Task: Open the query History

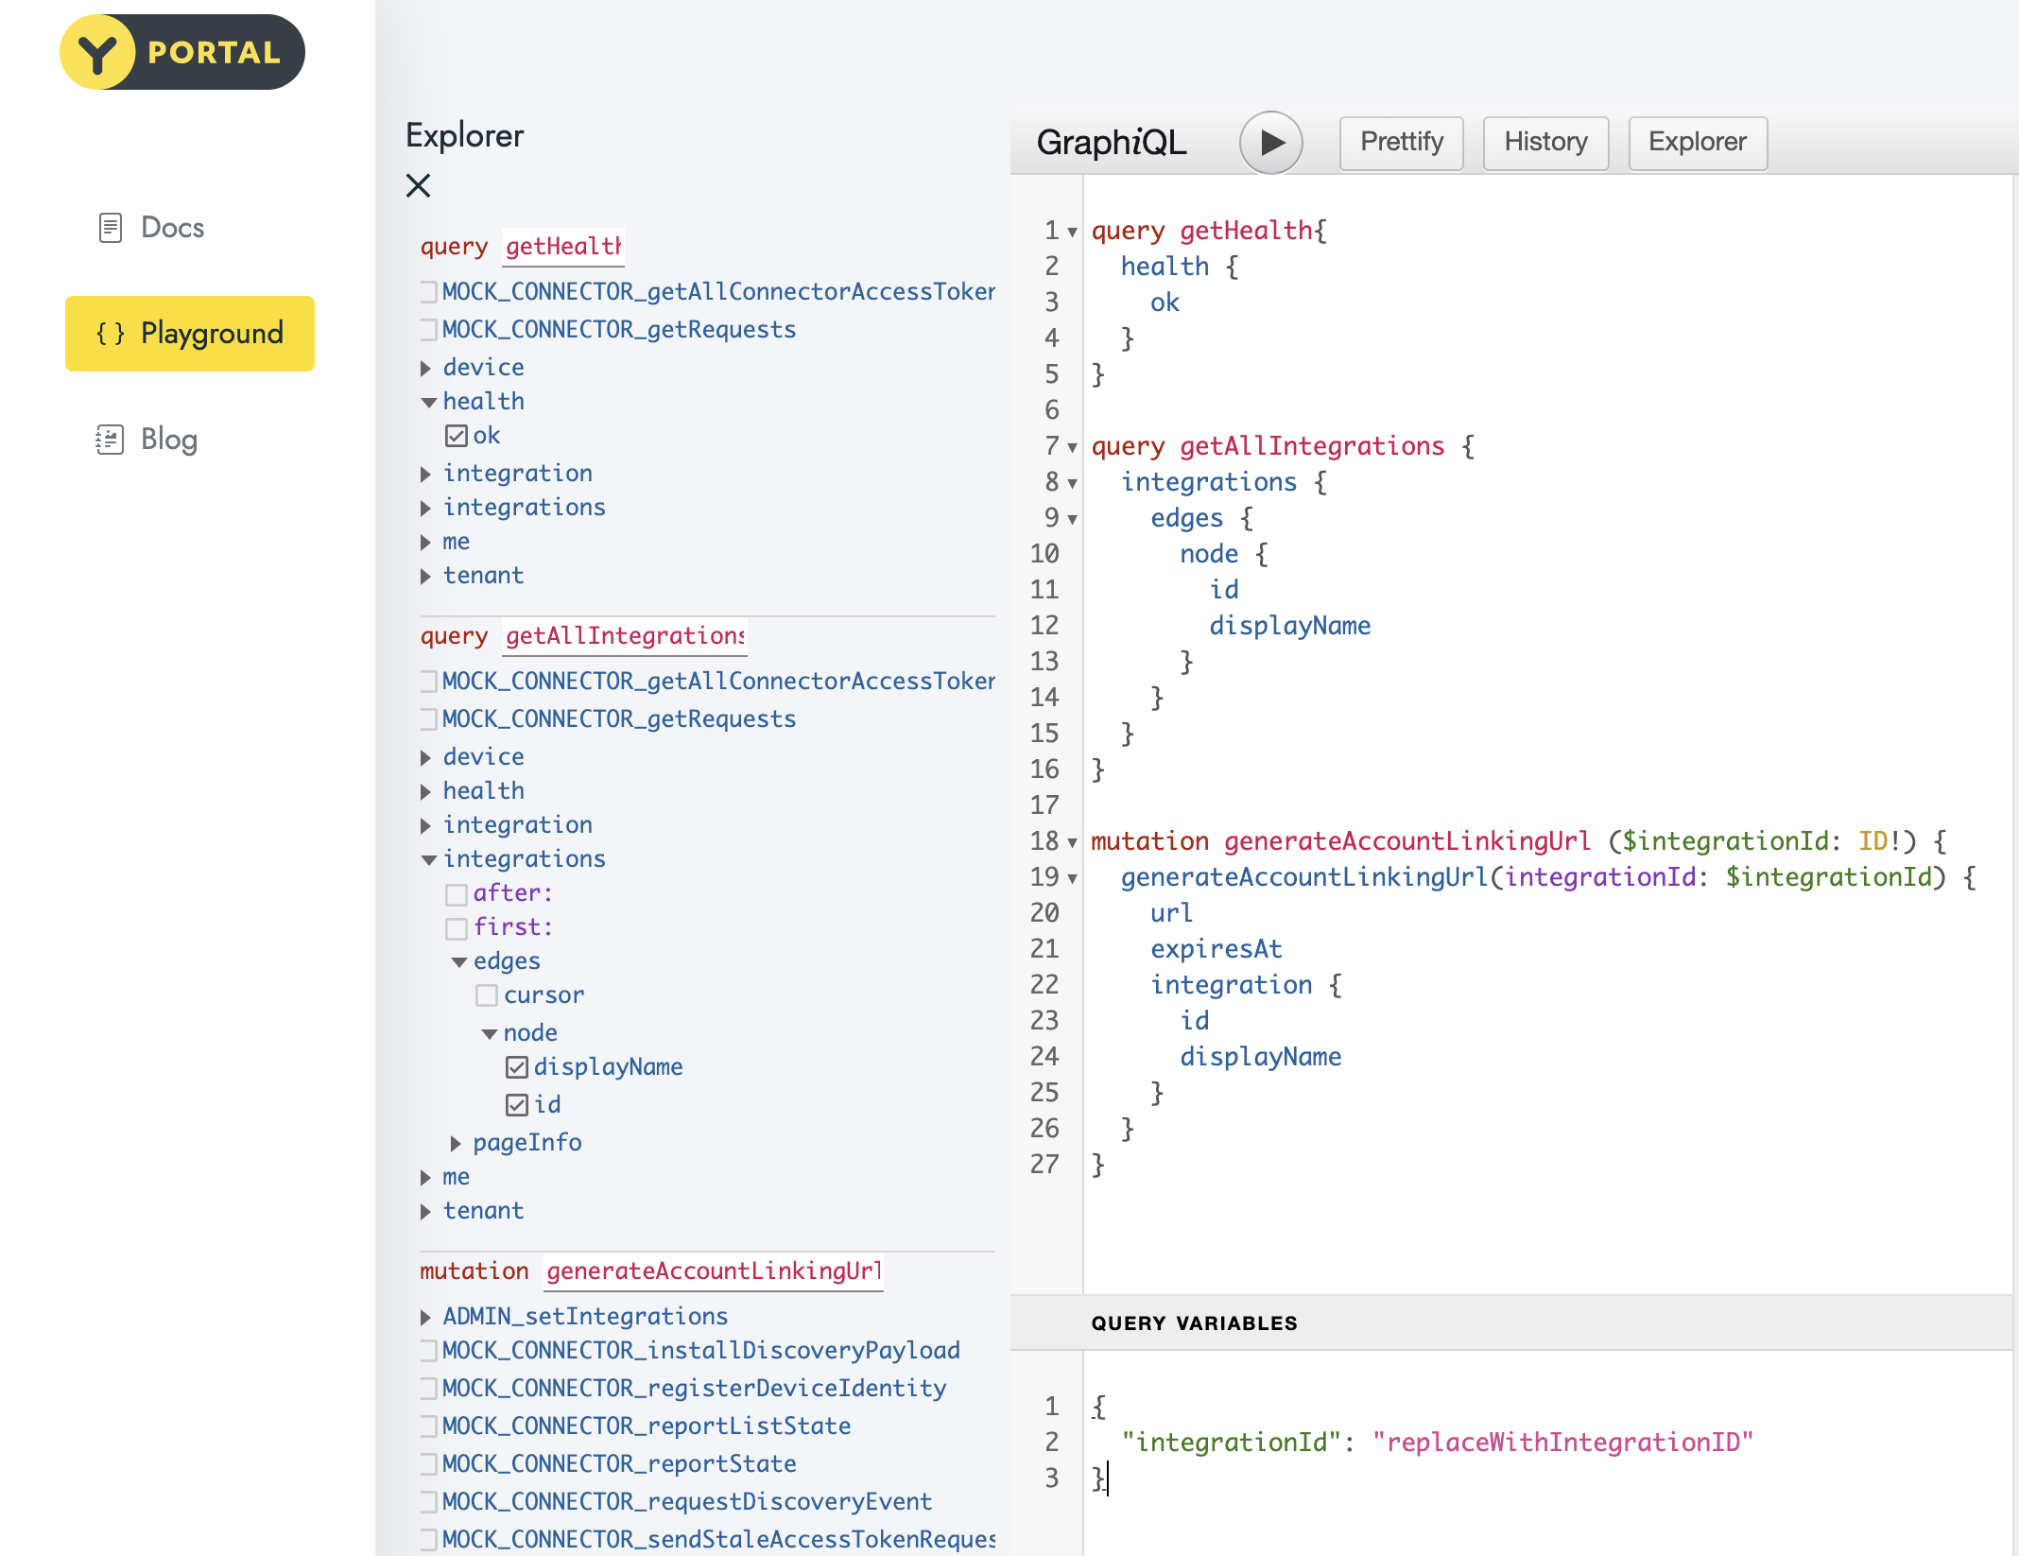Action: point(1545,143)
